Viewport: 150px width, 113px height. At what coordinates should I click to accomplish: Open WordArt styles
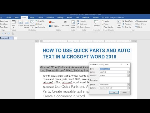[127, 24]
